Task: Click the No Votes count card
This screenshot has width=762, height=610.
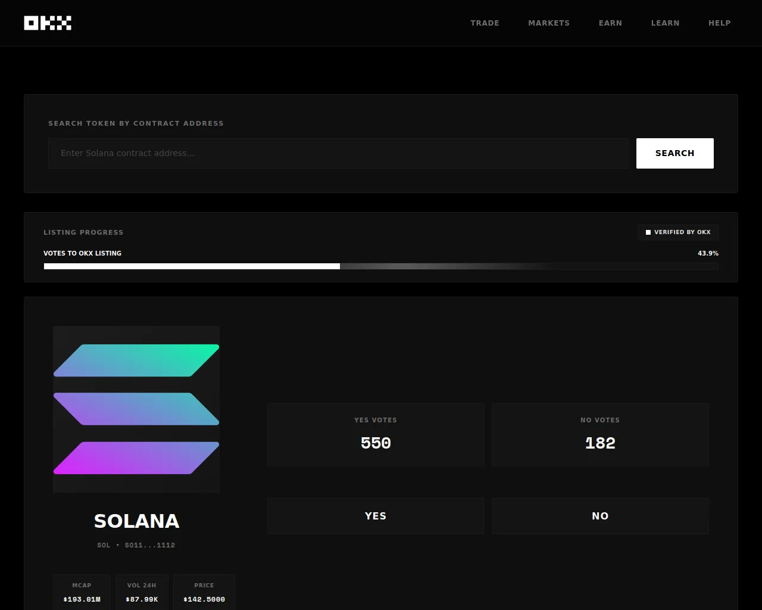Action: tap(600, 435)
